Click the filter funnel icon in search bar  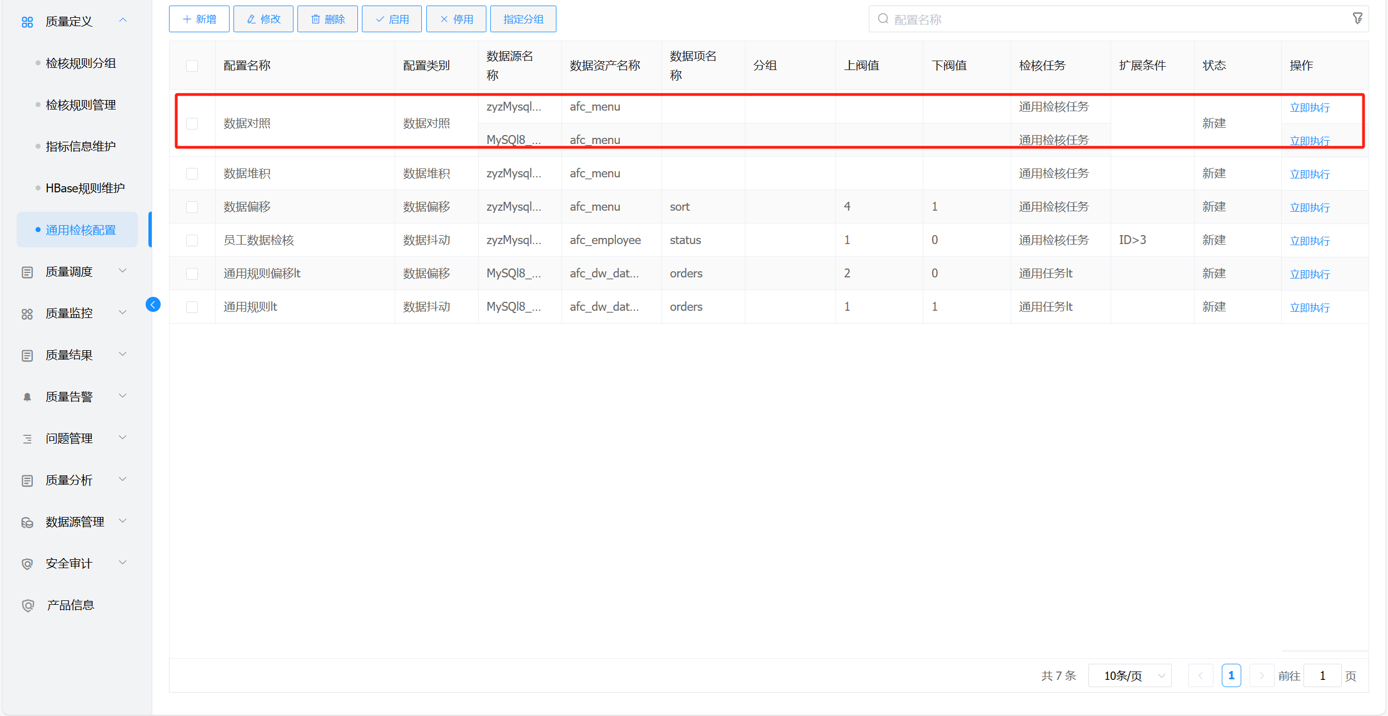1357,19
